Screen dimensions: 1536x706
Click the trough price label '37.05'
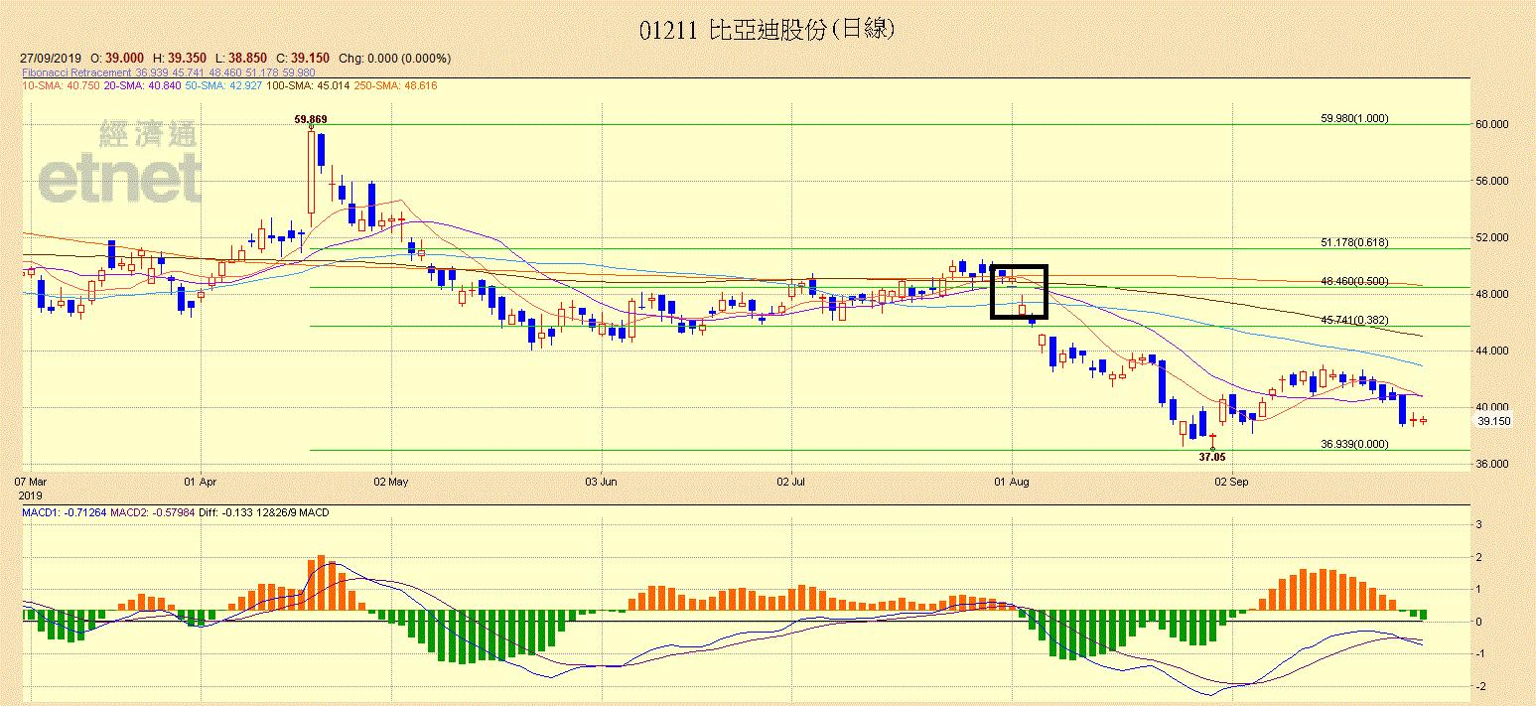pyautogui.click(x=1212, y=457)
